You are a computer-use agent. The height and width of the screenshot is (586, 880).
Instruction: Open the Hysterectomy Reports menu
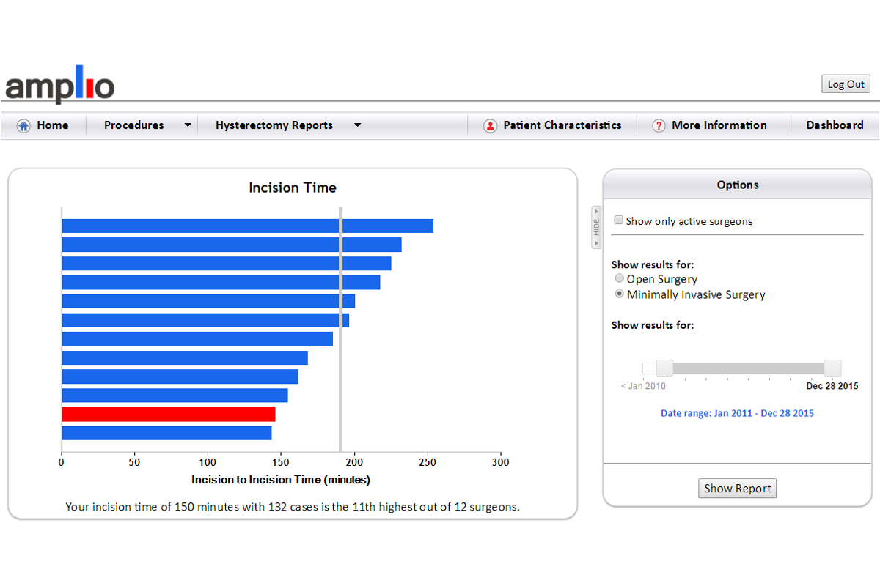274,125
